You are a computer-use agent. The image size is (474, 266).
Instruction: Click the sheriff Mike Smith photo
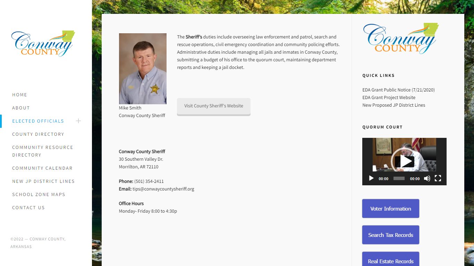pyautogui.click(x=143, y=69)
